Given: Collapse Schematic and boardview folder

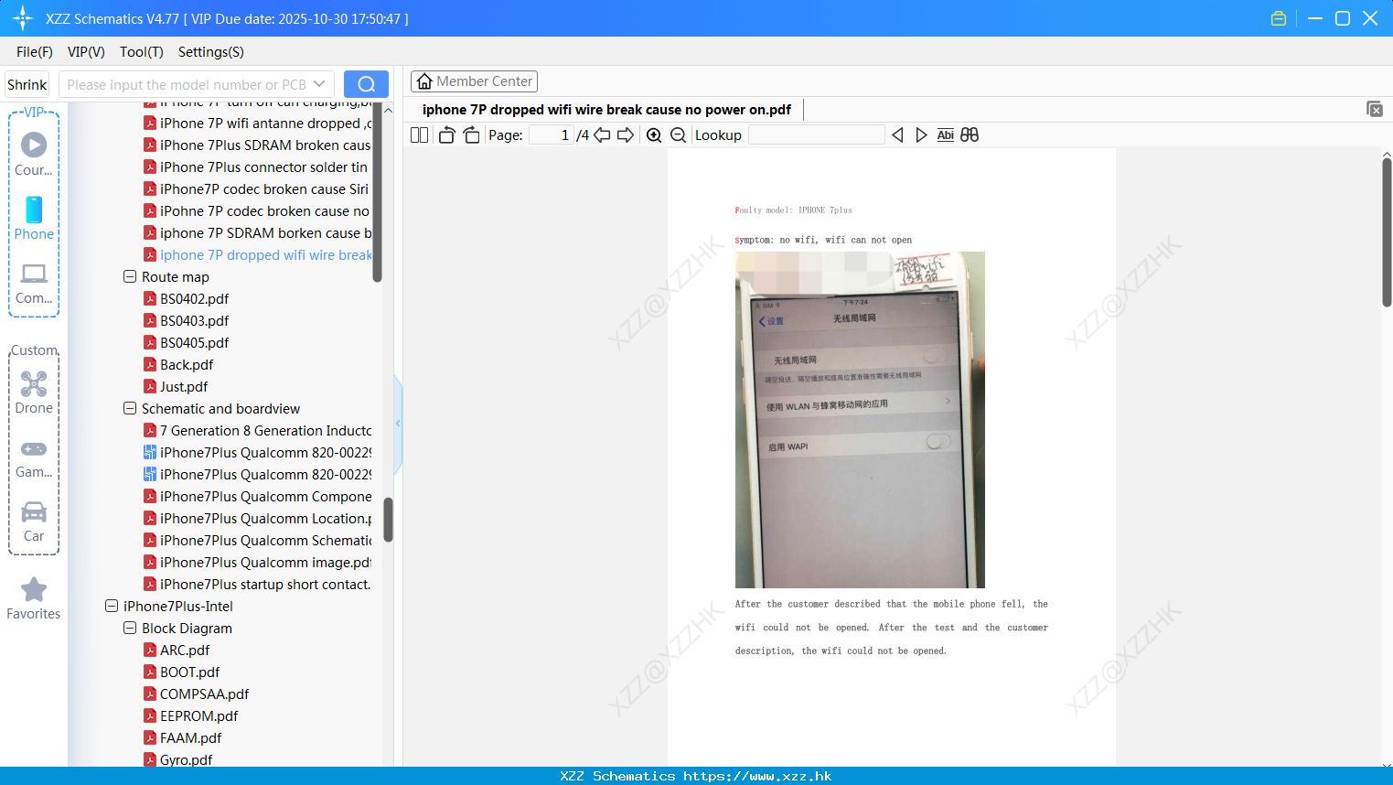Looking at the screenshot, I should tap(130, 408).
